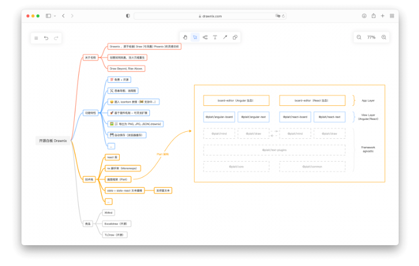
Task: Pick the Text tool
Action: pos(215,37)
